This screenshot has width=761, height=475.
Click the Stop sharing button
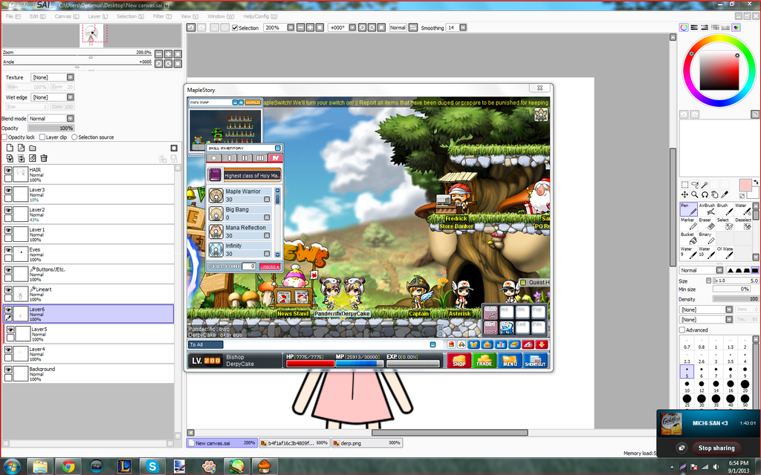click(716, 448)
